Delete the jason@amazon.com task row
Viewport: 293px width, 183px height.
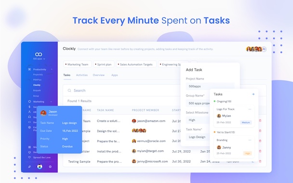coord(260,120)
